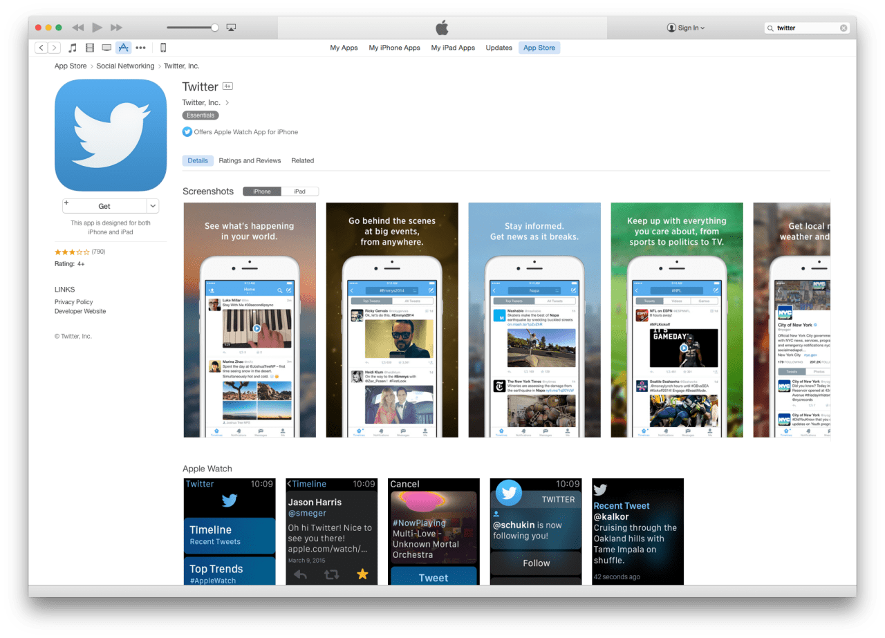This screenshot has height=638, width=885.
Task: Open the Privacy Policy link
Action: [x=74, y=302]
